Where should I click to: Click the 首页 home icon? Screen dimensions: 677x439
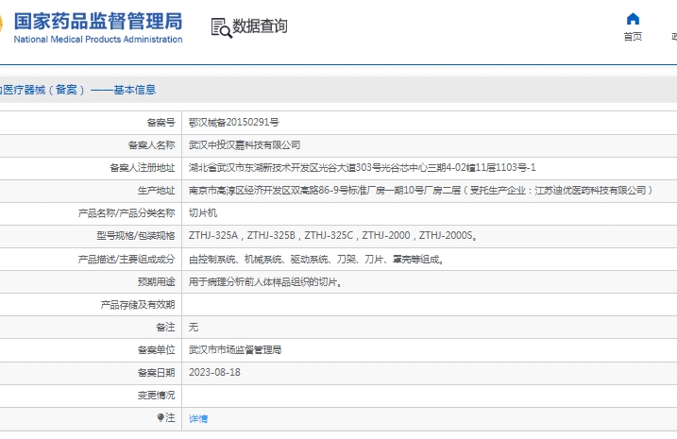633,19
